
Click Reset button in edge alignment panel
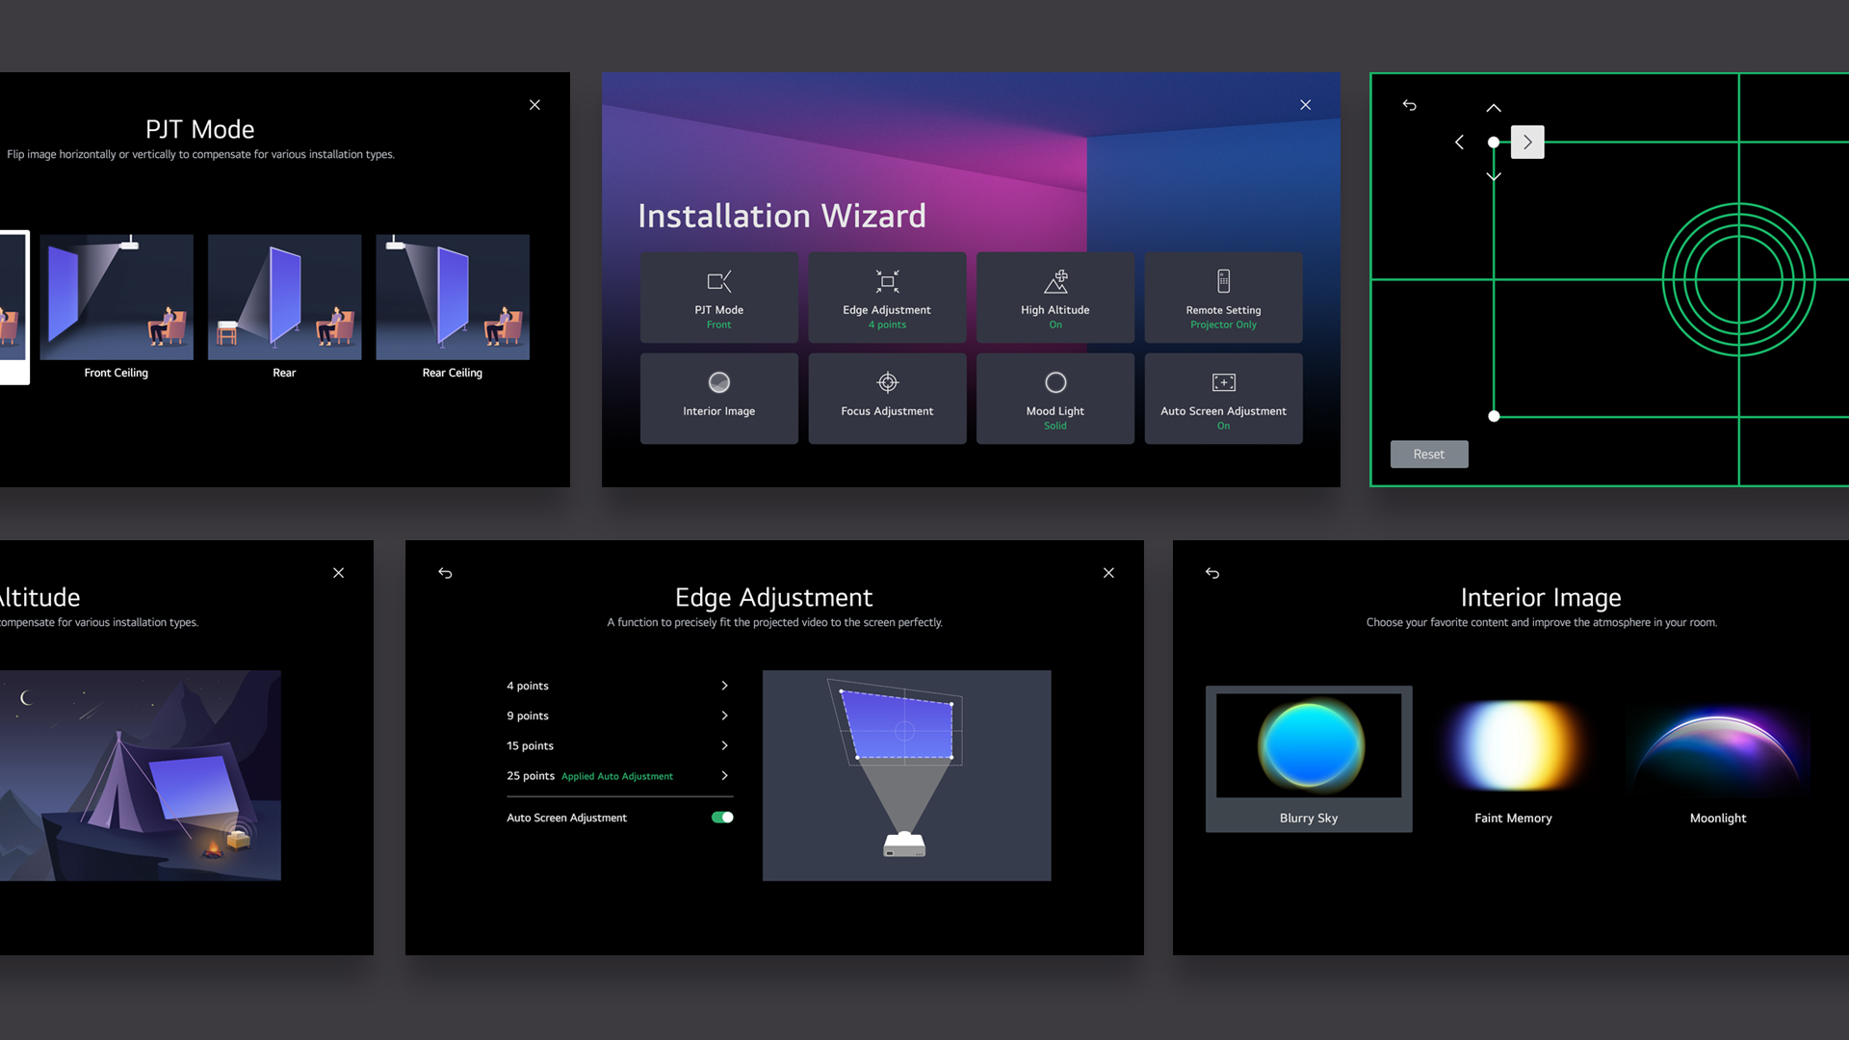tap(1430, 454)
